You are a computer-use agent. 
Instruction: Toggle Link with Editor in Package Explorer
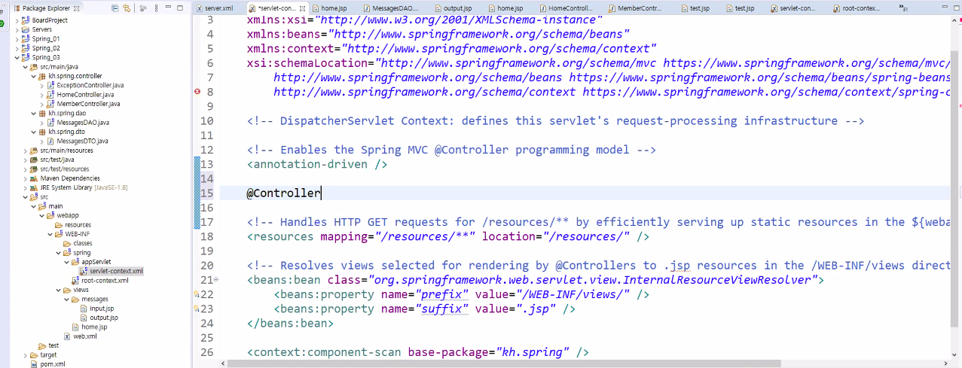127,8
